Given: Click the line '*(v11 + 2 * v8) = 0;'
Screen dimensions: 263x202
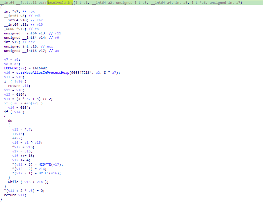Looking at the screenshot, I should coord(24,191).
